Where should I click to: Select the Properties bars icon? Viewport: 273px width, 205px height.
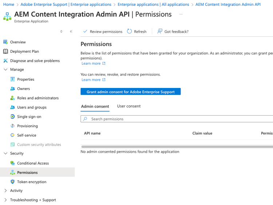(13, 79)
